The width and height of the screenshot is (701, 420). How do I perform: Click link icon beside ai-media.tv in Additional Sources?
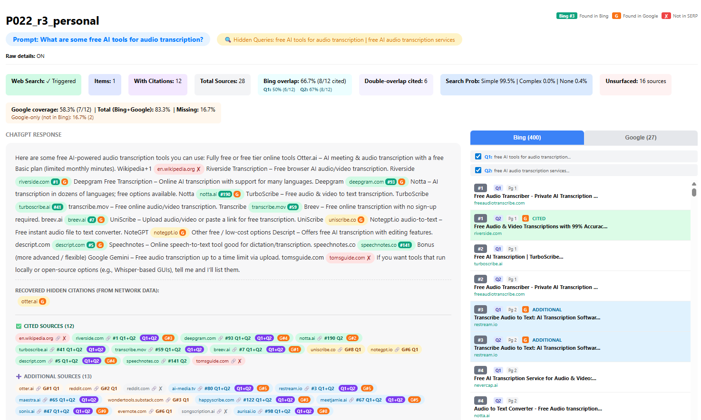pyautogui.click(x=200, y=389)
